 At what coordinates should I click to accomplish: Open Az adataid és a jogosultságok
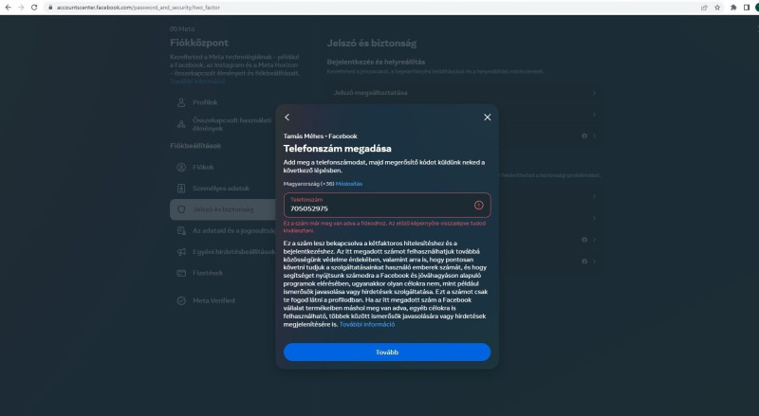point(223,230)
